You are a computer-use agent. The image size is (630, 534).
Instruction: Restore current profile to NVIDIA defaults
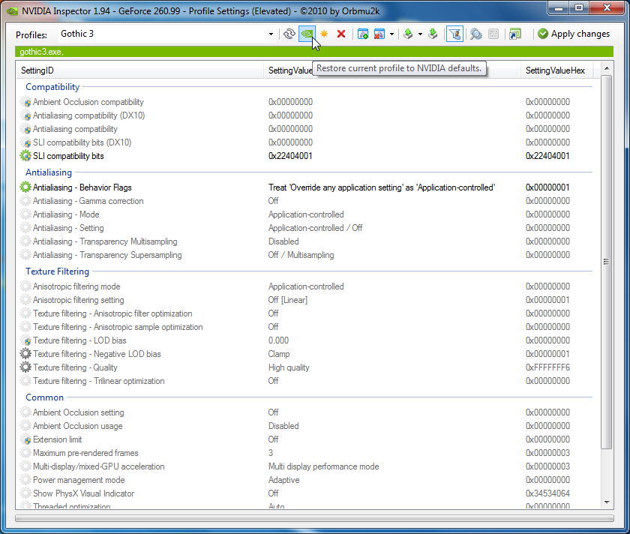(307, 34)
